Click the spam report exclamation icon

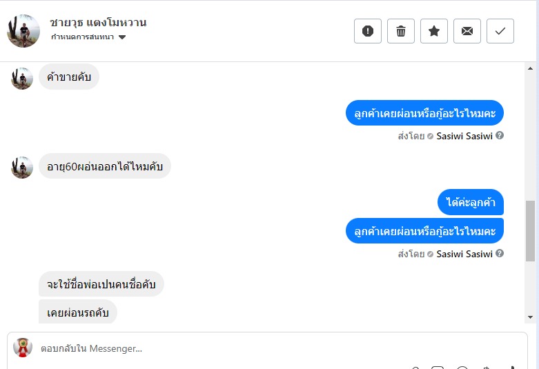[x=368, y=31]
